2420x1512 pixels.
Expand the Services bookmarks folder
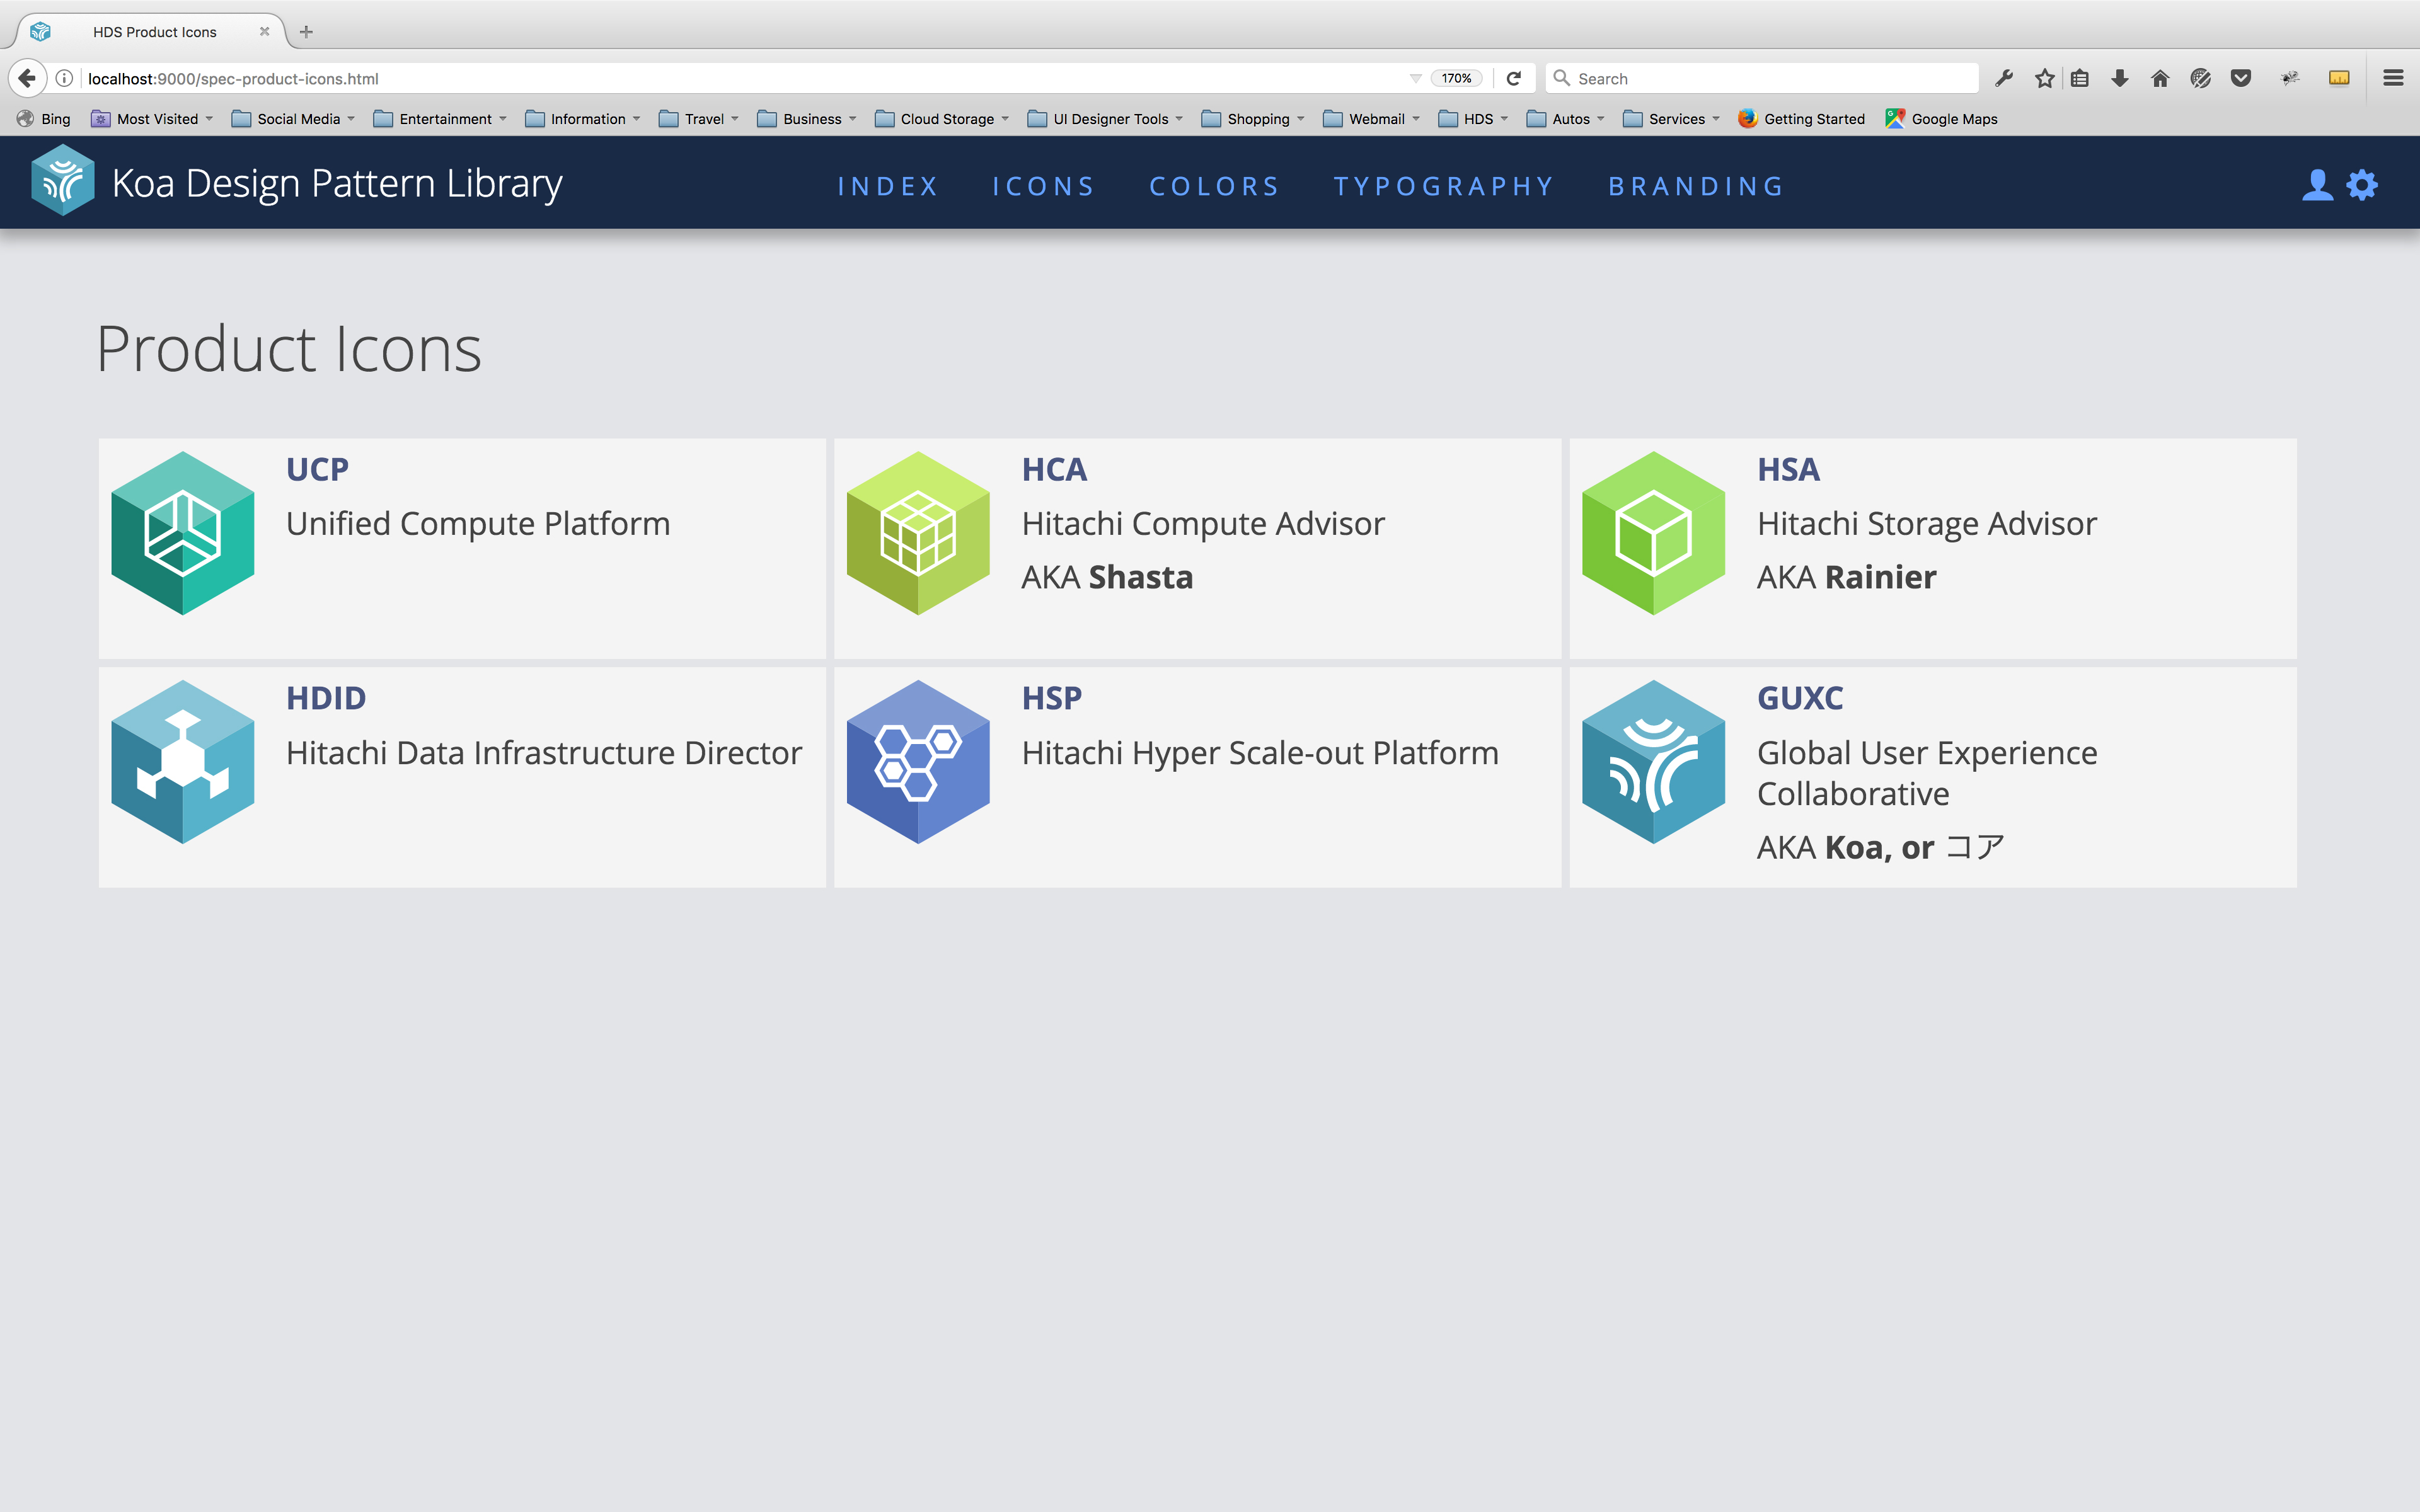click(1671, 119)
